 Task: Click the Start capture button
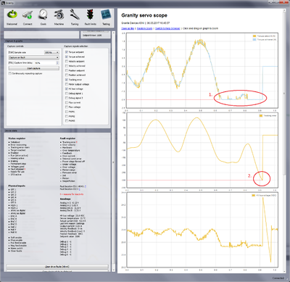click(34, 68)
